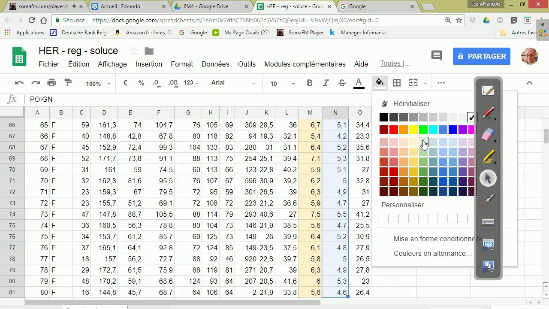Screen dimensions: 549x309
Task: Open the Modules complémentaires menu
Action: [x=305, y=64]
